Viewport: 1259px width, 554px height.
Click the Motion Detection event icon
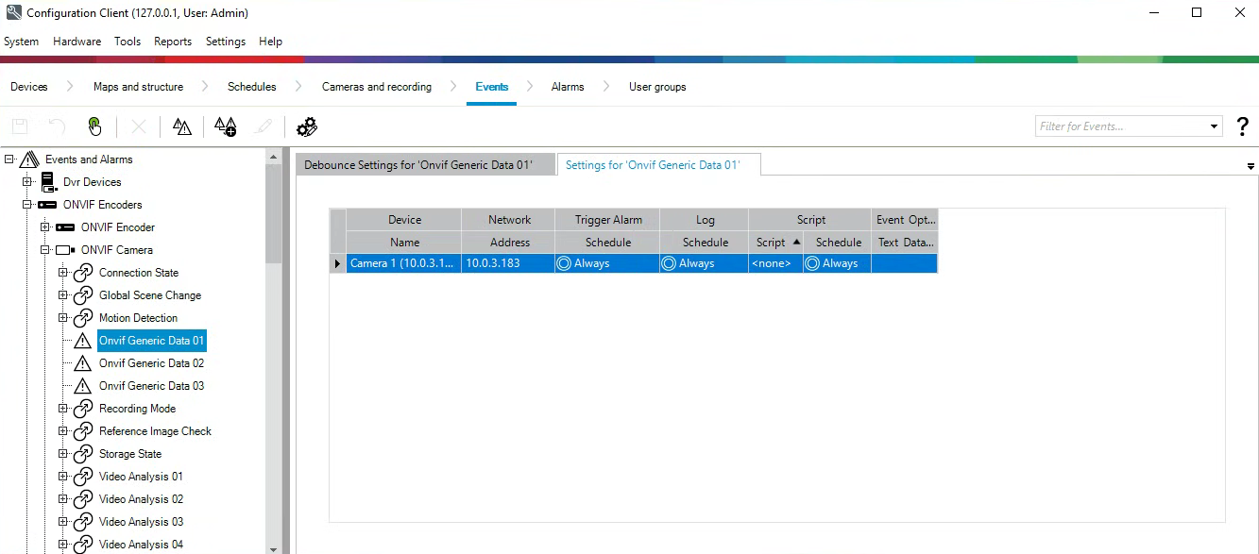click(x=83, y=318)
